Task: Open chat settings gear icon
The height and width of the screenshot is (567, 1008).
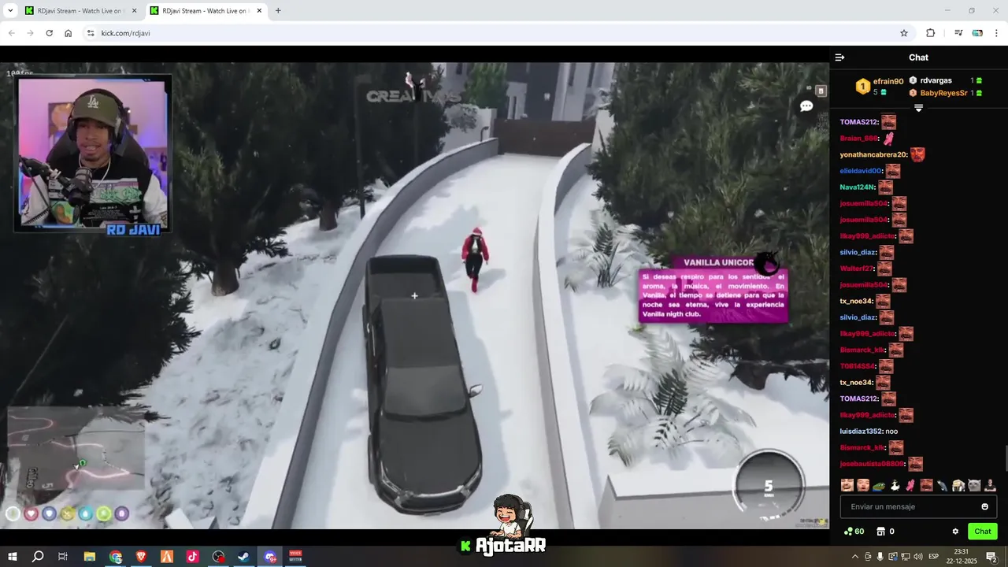Action: (955, 532)
